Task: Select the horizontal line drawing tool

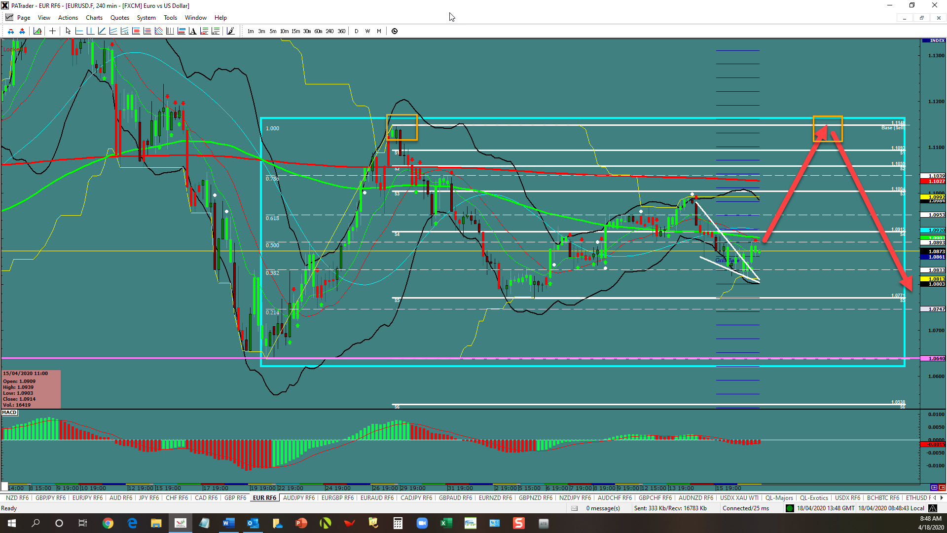Action: pos(79,31)
